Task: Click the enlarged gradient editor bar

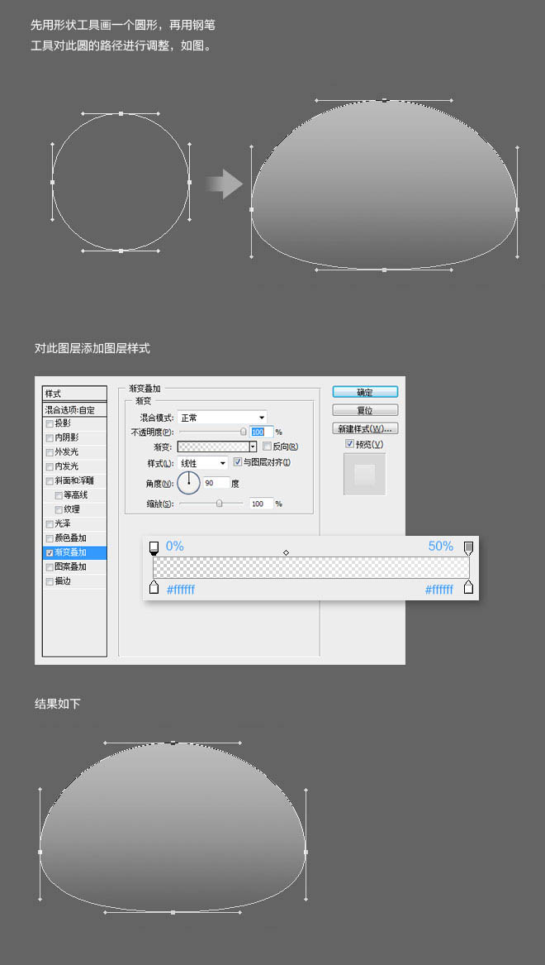Action: coord(311,567)
